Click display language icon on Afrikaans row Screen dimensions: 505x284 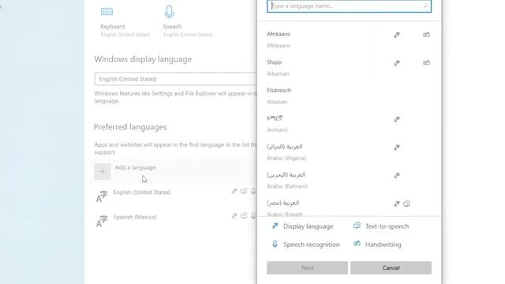[x=397, y=35]
